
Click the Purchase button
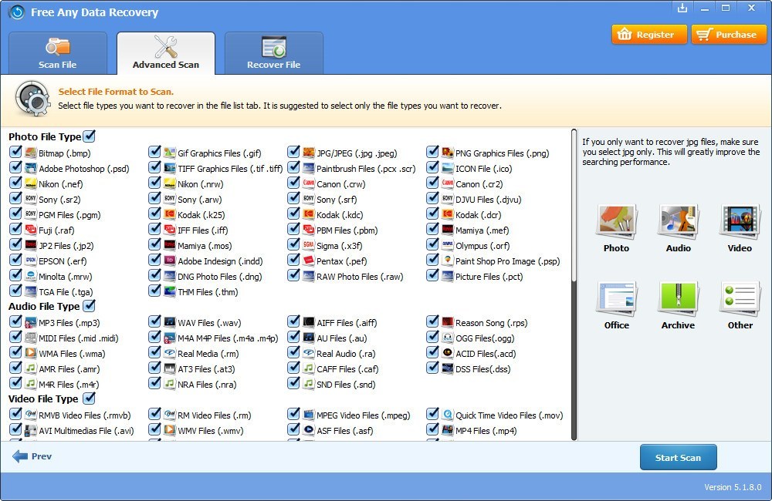[729, 34]
